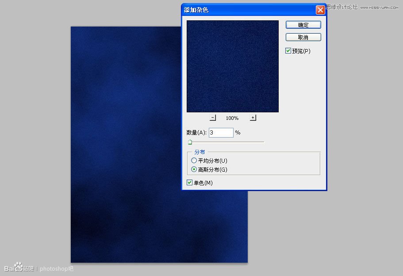403x276 pixels.
Task: Click the 100% zoom level label
Action: point(232,118)
